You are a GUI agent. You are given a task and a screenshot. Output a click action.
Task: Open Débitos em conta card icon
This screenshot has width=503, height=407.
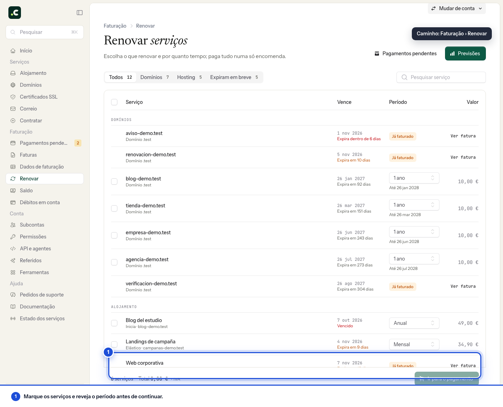pyautogui.click(x=13, y=202)
